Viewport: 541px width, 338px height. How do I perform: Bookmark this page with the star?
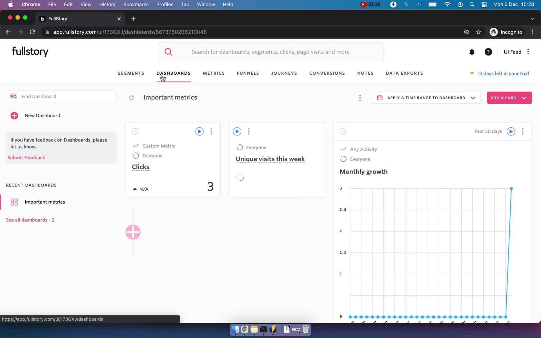tap(478, 32)
